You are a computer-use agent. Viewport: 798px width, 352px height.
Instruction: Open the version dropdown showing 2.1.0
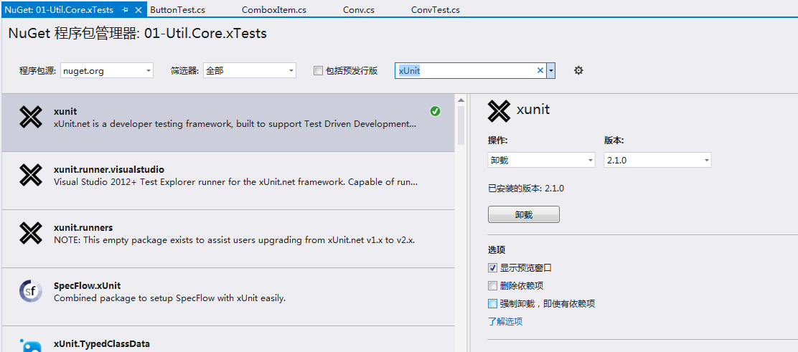pyautogui.click(x=657, y=161)
